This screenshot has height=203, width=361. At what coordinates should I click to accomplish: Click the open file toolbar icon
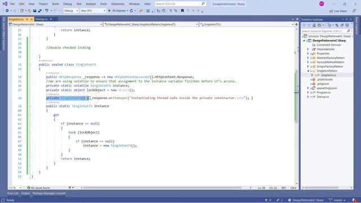click(29, 11)
